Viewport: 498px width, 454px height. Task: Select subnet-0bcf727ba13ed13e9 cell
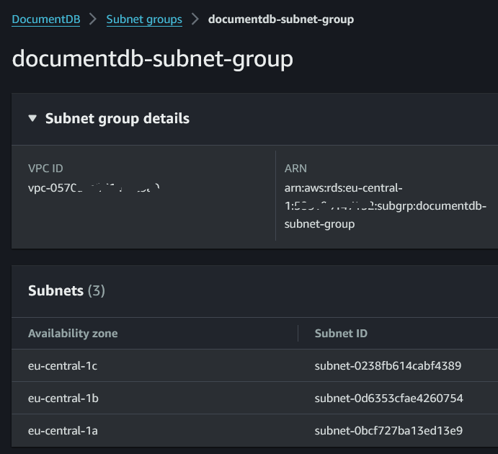tap(388, 430)
